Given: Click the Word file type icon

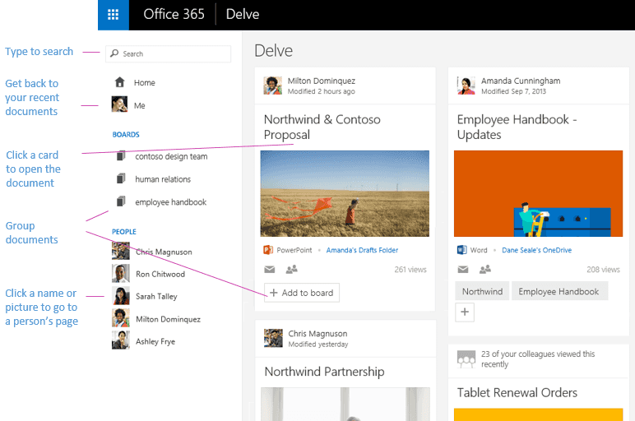Looking at the screenshot, I should point(461,250).
